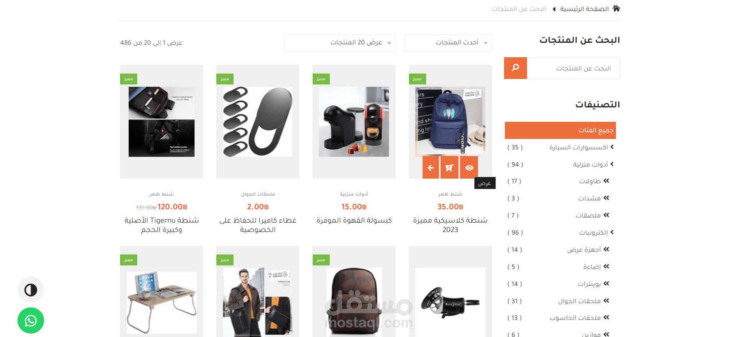Open the عرض 20 المنتجات per-page dropdown
Screen dimensions: 738x337
340,43
